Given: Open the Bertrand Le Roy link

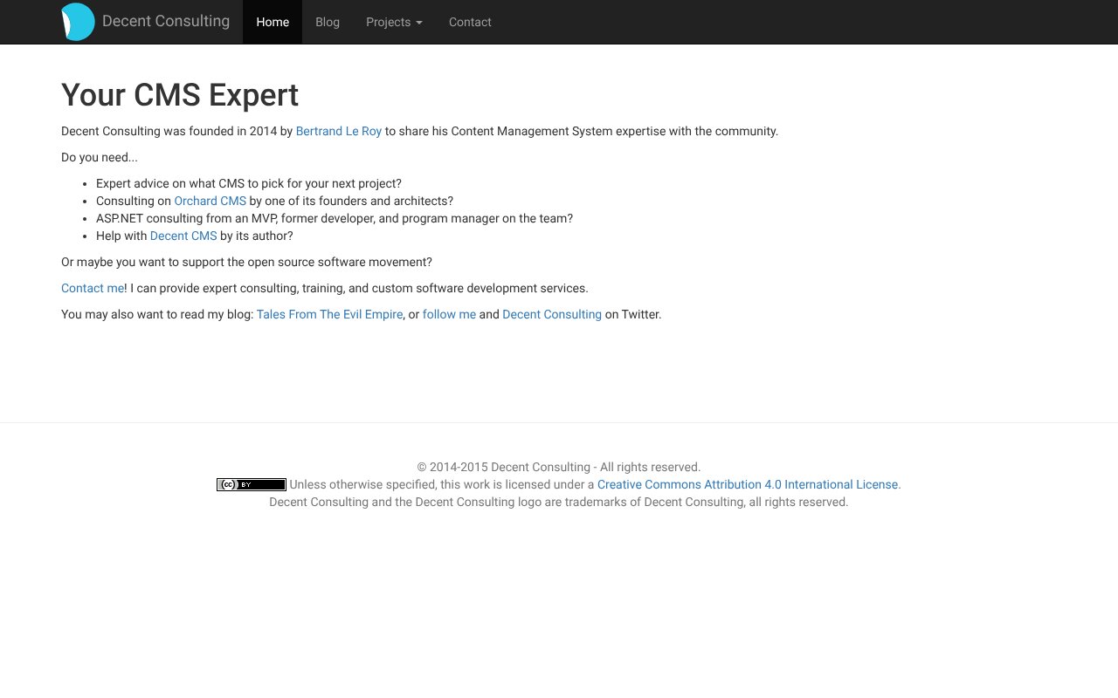Looking at the screenshot, I should 339,131.
